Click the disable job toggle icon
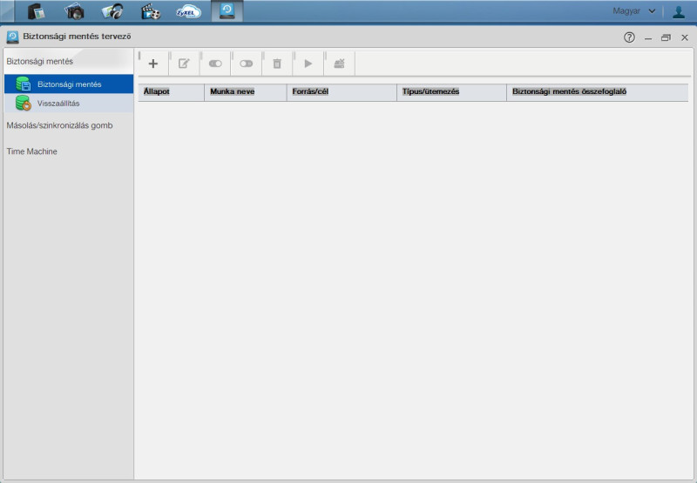The height and width of the screenshot is (483, 697). 246,64
